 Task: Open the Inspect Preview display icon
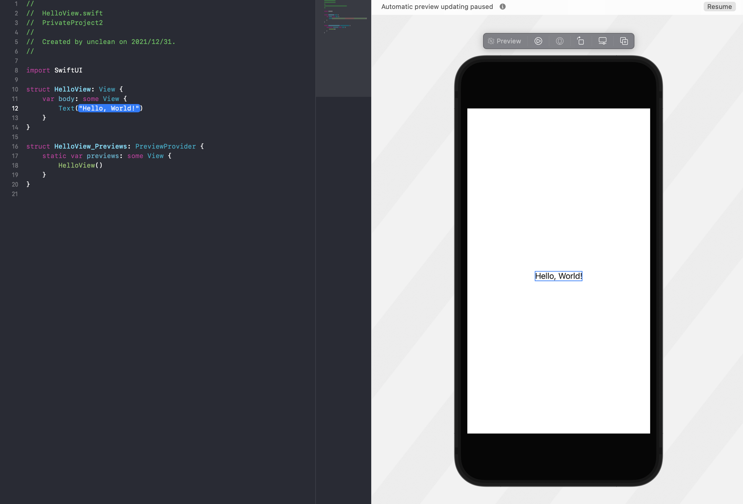click(x=603, y=41)
